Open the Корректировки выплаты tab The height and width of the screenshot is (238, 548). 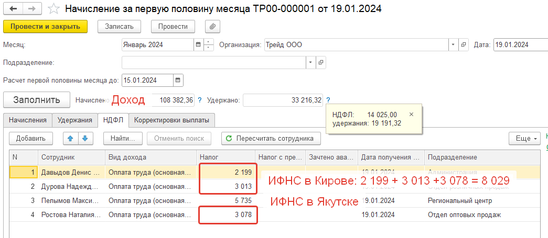[x=171, y=120]
